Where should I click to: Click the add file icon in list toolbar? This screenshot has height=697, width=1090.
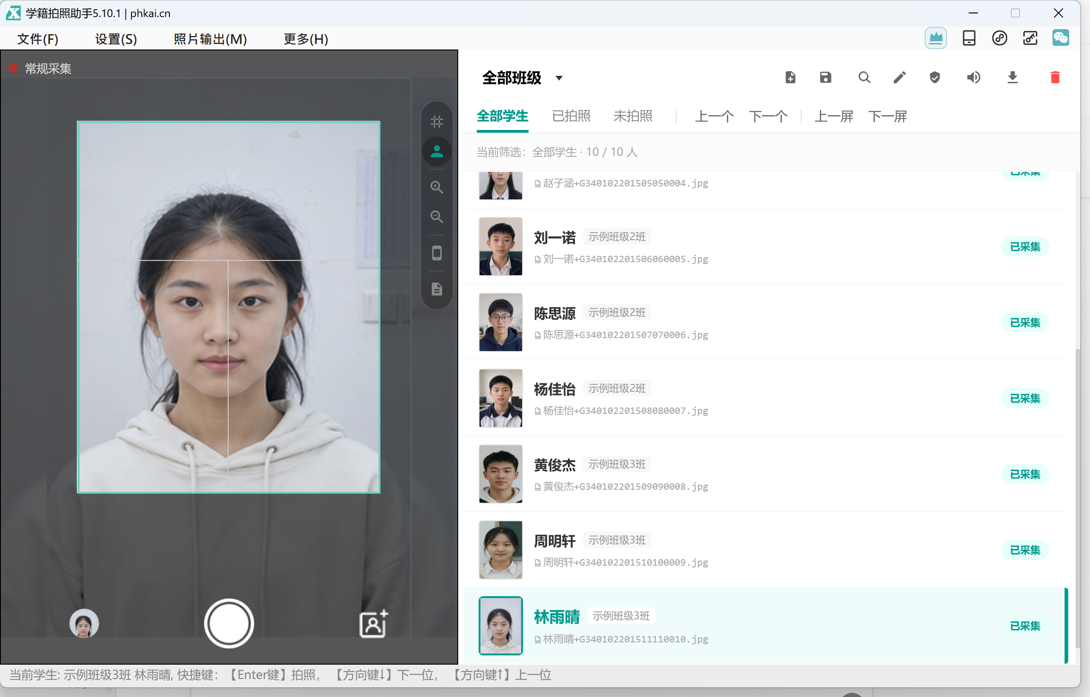(x=791, y=77)
